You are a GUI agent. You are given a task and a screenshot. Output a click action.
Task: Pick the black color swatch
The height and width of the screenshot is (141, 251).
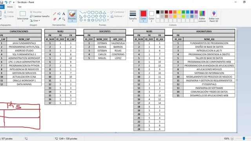pyautogui.click(x=158, y=12)
